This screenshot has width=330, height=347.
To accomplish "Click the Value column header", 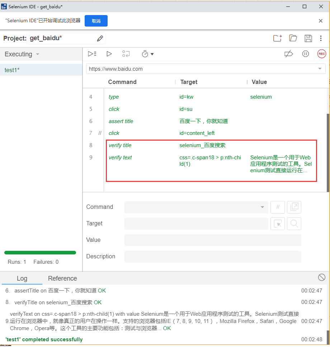I will pyautogui.click(x=259, y=82).
